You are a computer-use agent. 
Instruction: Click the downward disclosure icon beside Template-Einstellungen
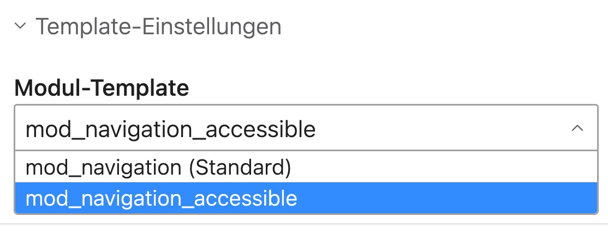pyautogui.click(x=21, y=26)
